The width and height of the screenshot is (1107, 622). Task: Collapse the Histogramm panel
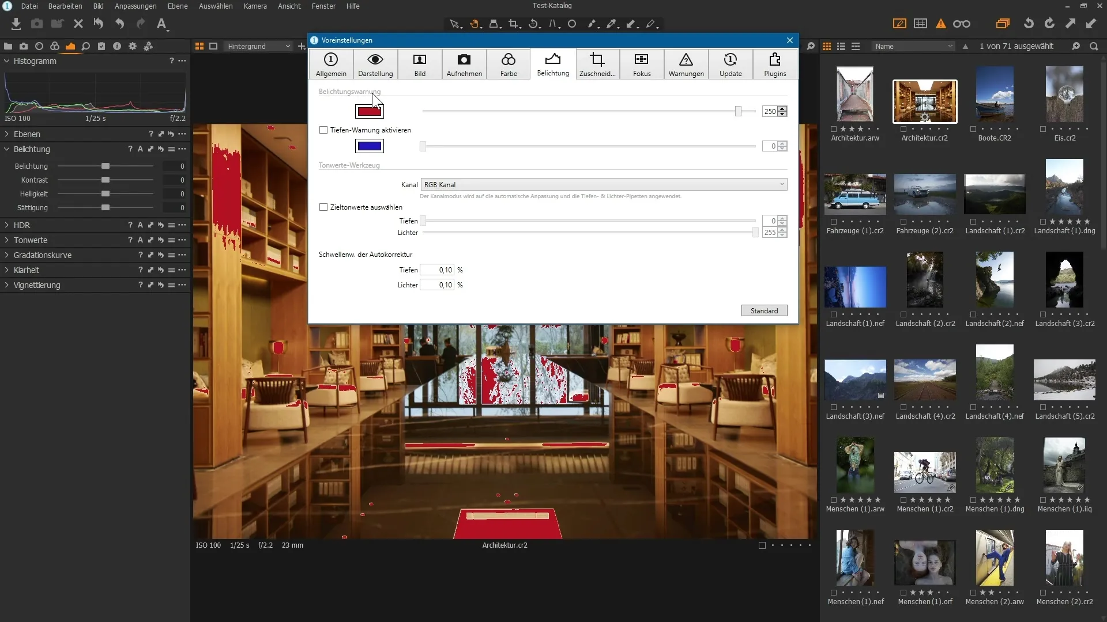[7, 61]
